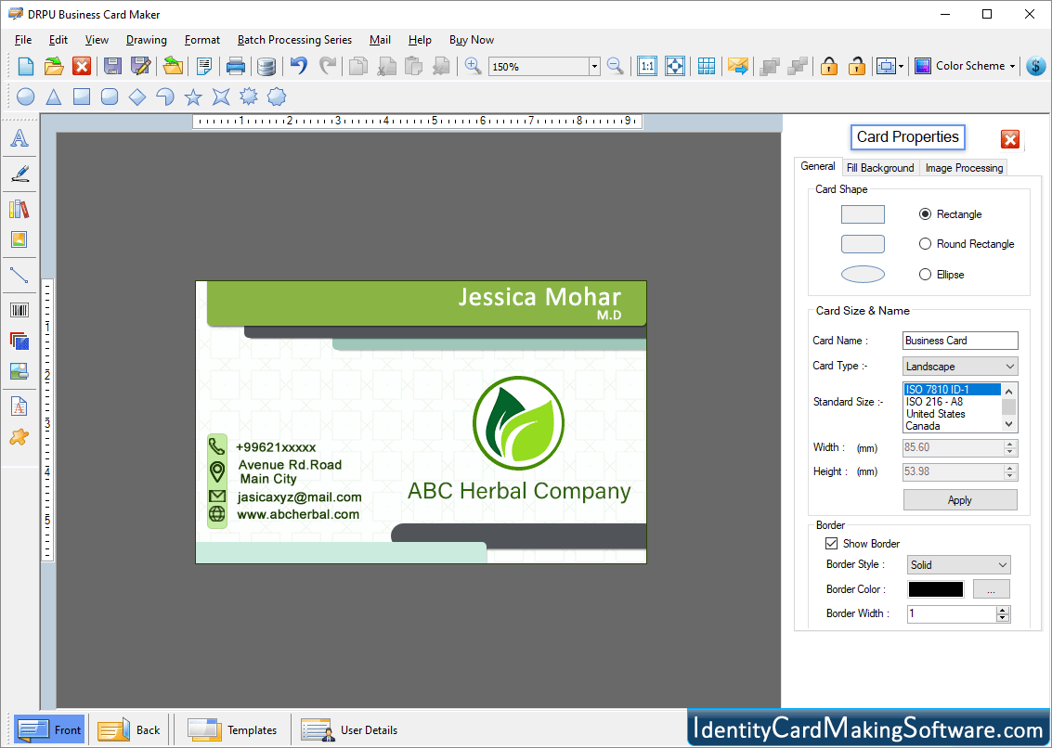1052x748 pixels.
Task: Open border color picker ellipsis button
Action: pos(991,589)
